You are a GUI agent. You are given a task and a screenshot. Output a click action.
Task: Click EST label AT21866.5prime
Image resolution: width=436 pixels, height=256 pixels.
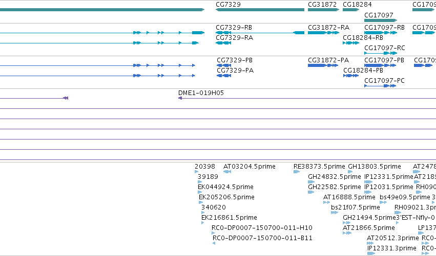tap(369, 228)
